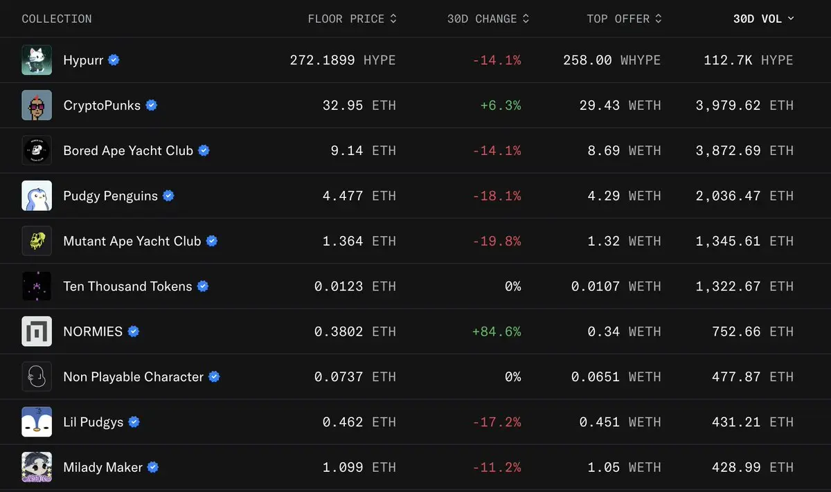Sort by the Floor Price column

(352, 19)
